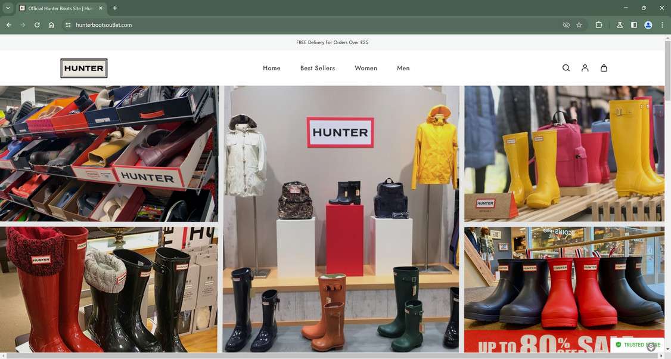
Task: Click the Hunter logo in header
Action: coord(84,68)
